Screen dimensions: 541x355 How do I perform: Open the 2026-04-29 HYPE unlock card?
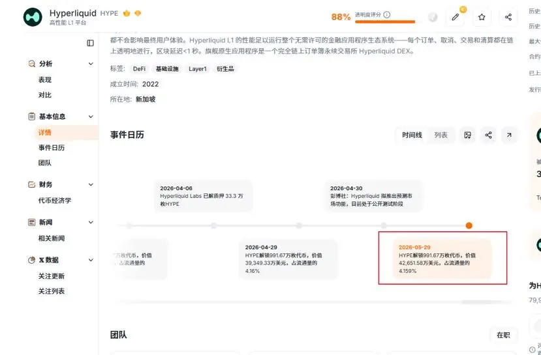pyautogui.click(x=288, y=259)
